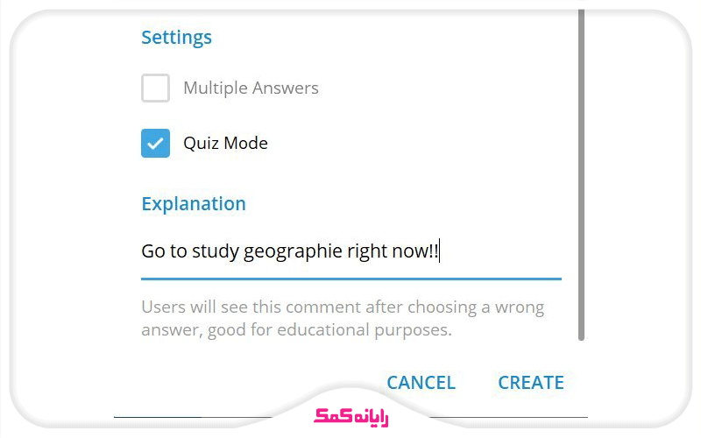Click the Quiz Mode label text
701x438 pixels.
point(225,144)
